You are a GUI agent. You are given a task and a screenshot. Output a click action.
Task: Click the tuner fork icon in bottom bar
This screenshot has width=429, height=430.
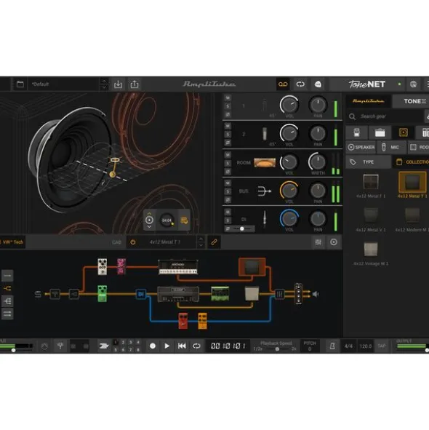(x=60, y=346)
